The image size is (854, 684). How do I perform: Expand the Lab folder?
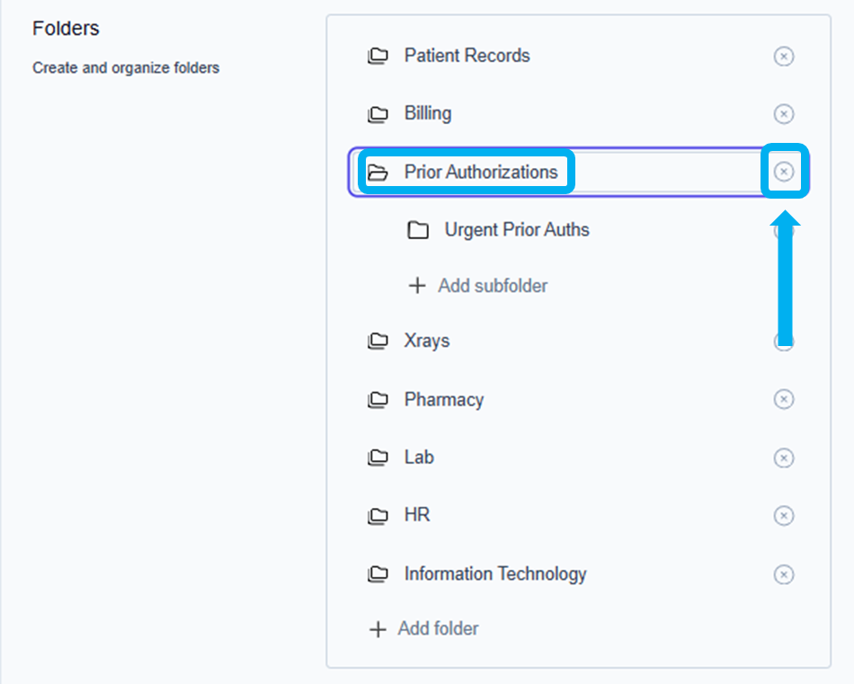tap(378, 457)
